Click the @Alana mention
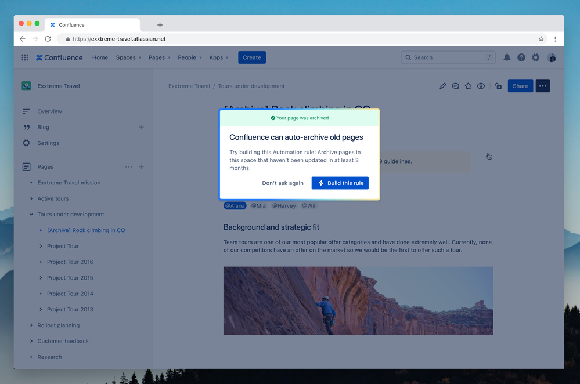Screen dimensions: 580x384 [x=235, y=205]
